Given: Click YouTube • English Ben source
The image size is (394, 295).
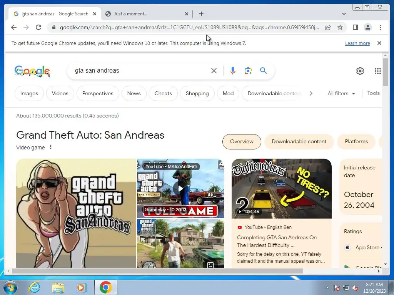Looking at the screenshot, I should [x=264, y=227].
